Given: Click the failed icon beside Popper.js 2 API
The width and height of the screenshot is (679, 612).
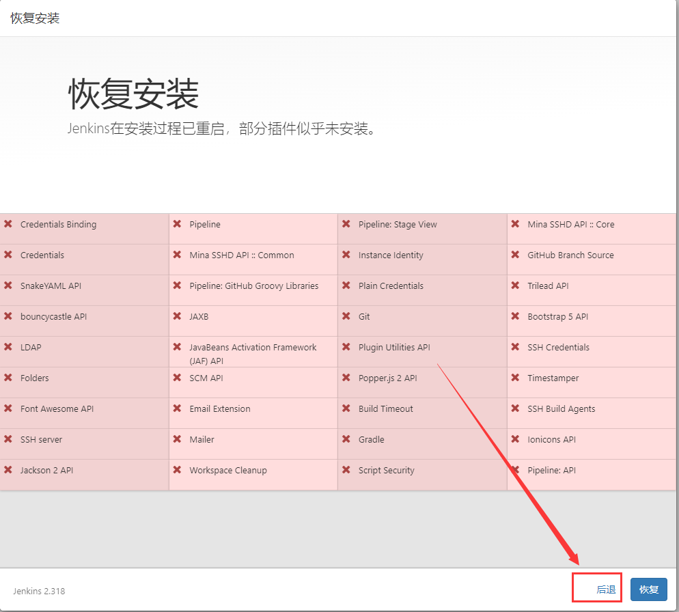Looking at the screenshot, I should pos(346,378).
